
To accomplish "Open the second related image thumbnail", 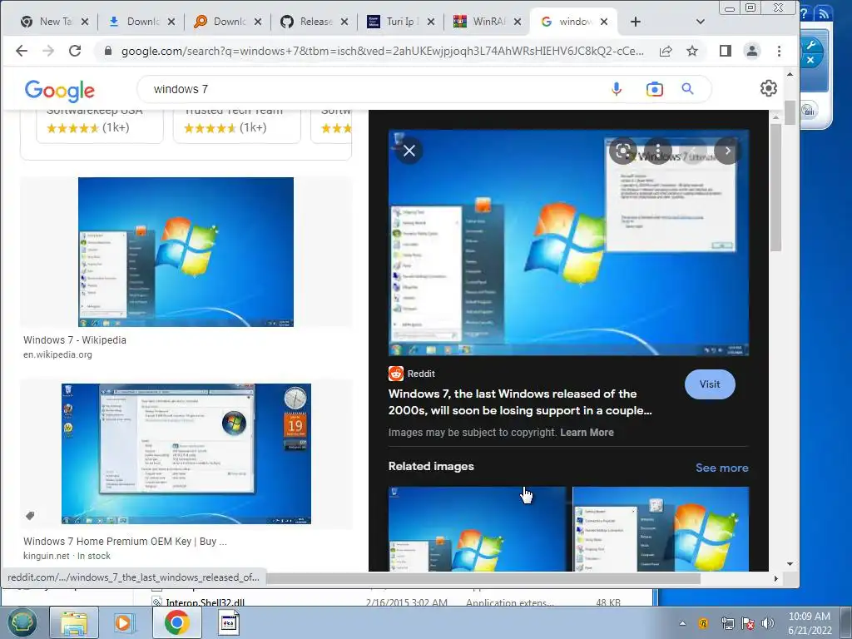I will coord(661,528).
